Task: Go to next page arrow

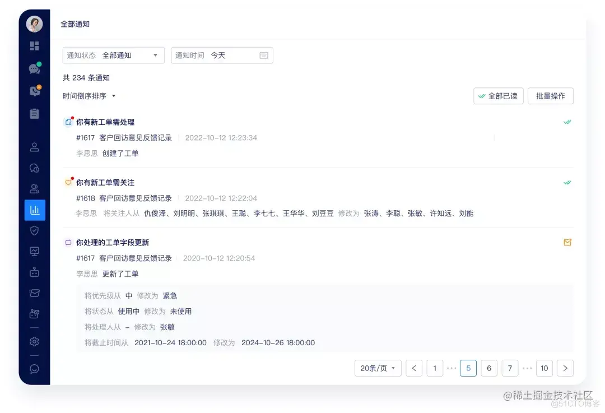Action: [x=565, y=368]
